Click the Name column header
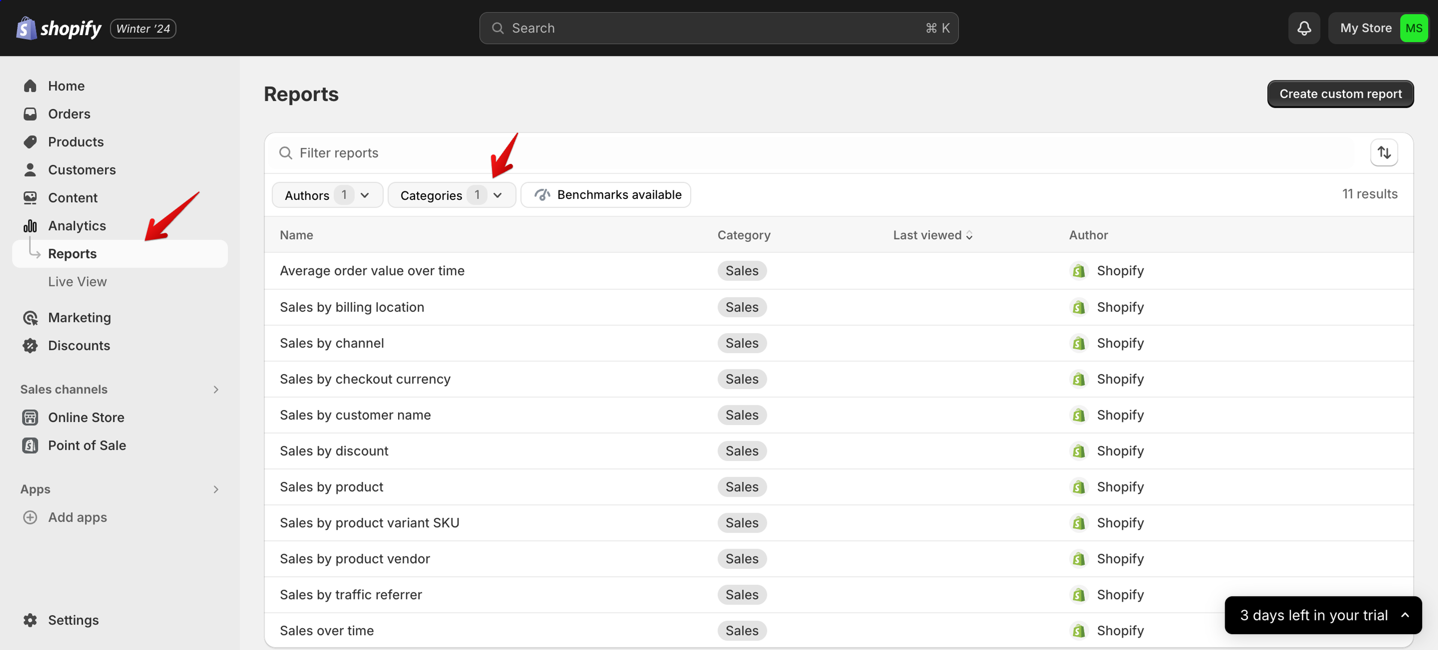This screenshot has width=1438, height=650. (297, 235)
